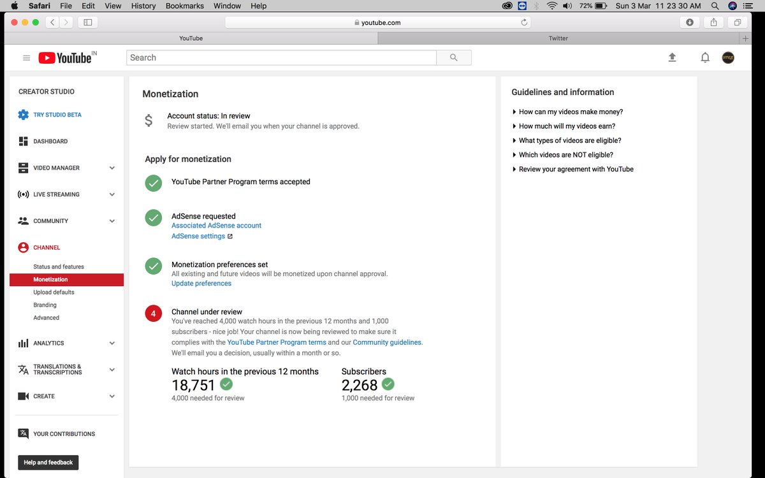Expand Translations & Transcriptions section
This screenshot has width=765, height=478.
pos(112,370)
